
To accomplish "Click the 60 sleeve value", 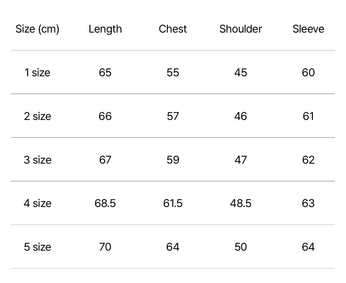I will coord(308,73).
